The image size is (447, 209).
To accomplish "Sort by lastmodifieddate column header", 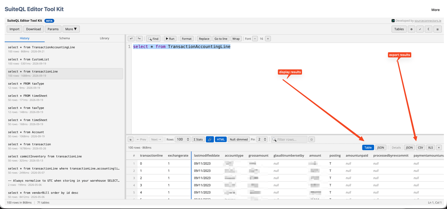I will coord(207,156).
